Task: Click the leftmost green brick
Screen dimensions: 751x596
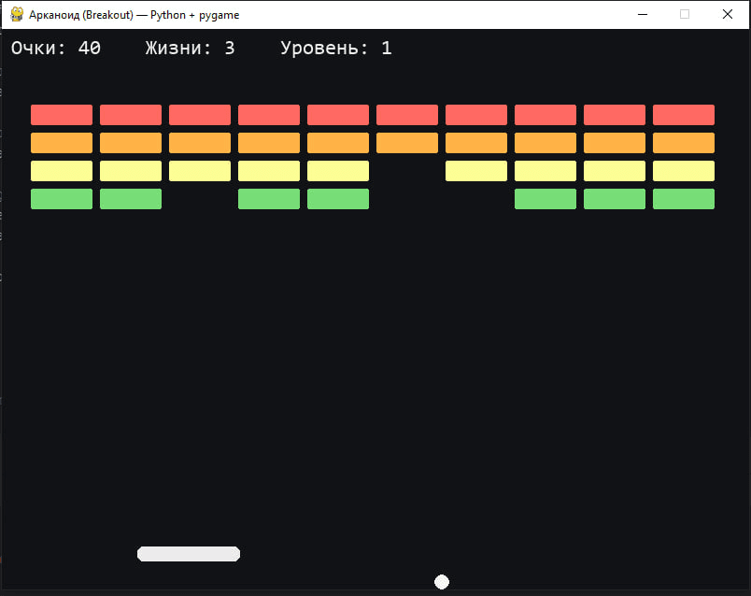Action: tap(62, 199)
